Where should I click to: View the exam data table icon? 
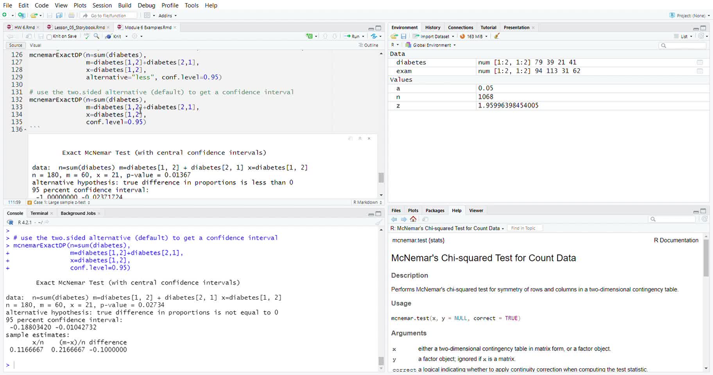click(700, 71)
